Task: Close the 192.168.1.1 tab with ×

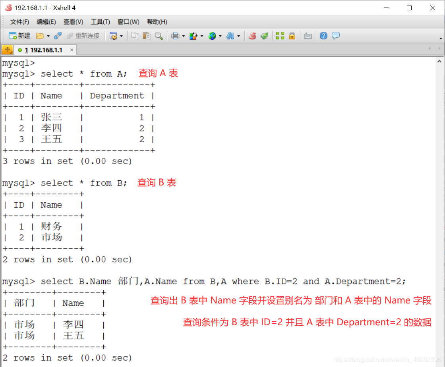Action: tap(72, 49)
